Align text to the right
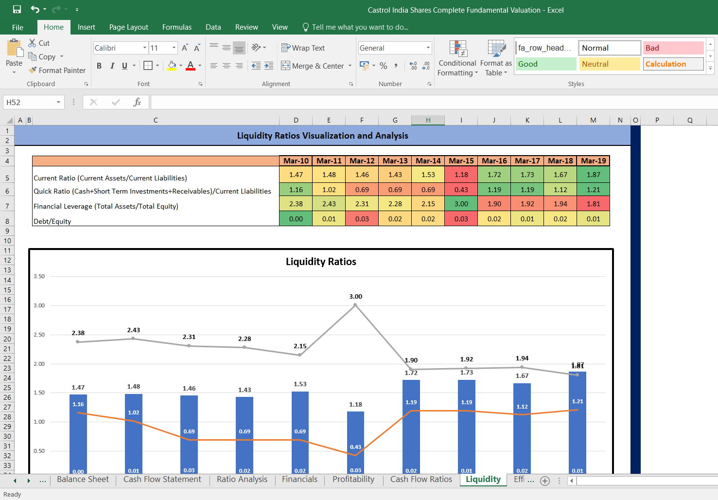 pyautogui.click(x=239, y=66)
